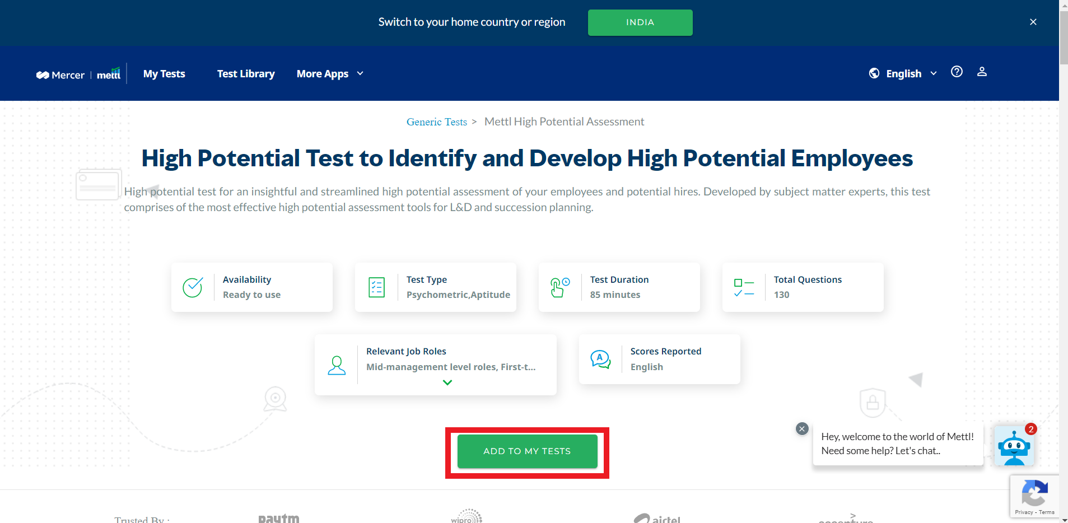Screen dimensions: 1068x523
Task: Dismiss the chatbot welcome message
Action: (802, 429)
